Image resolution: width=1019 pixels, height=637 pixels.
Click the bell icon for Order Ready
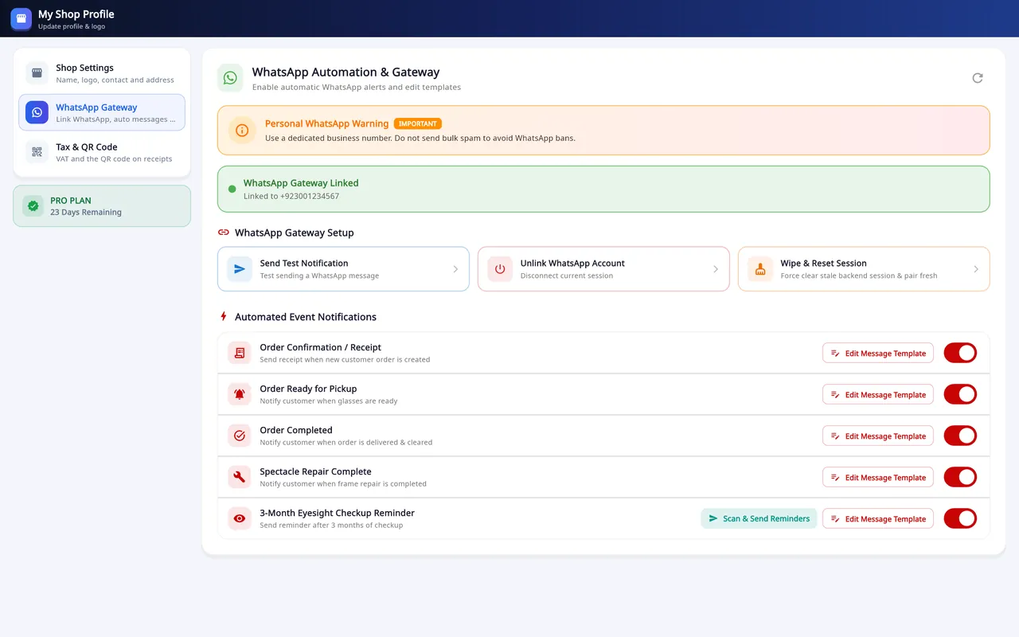point(240,394)
